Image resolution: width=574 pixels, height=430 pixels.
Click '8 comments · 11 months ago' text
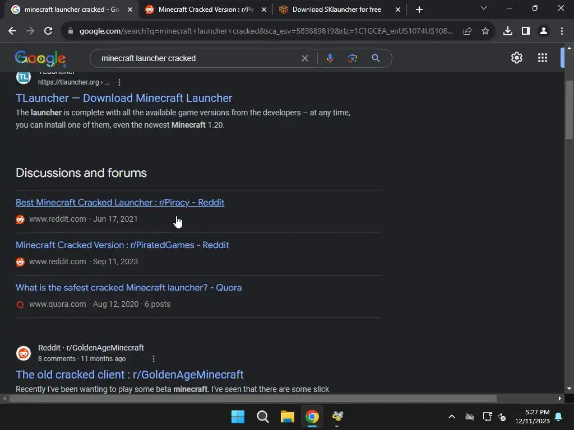[82, 359]
